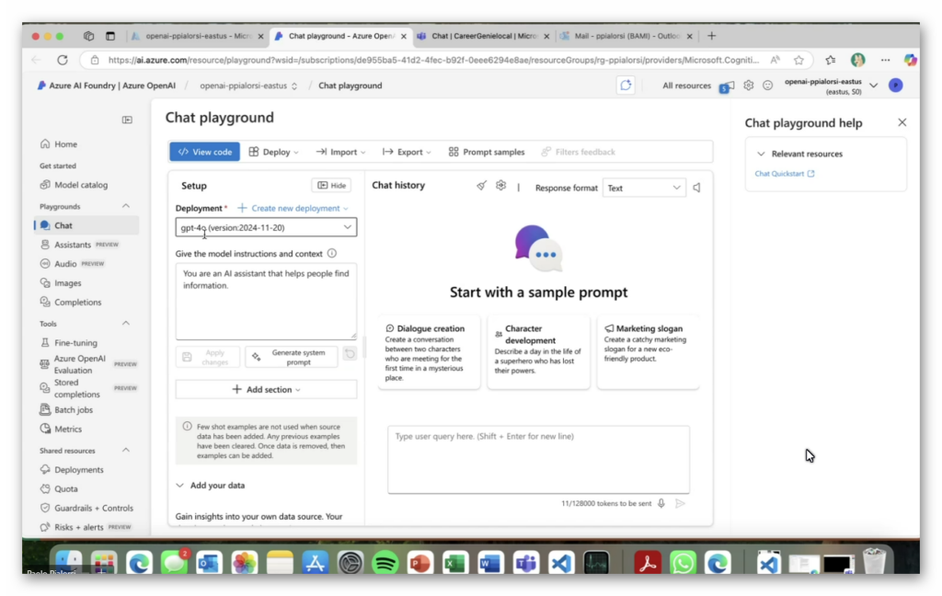Open Microsoft Teams from the Dock
The image size is (942, 596).
(x=525, y=563)
